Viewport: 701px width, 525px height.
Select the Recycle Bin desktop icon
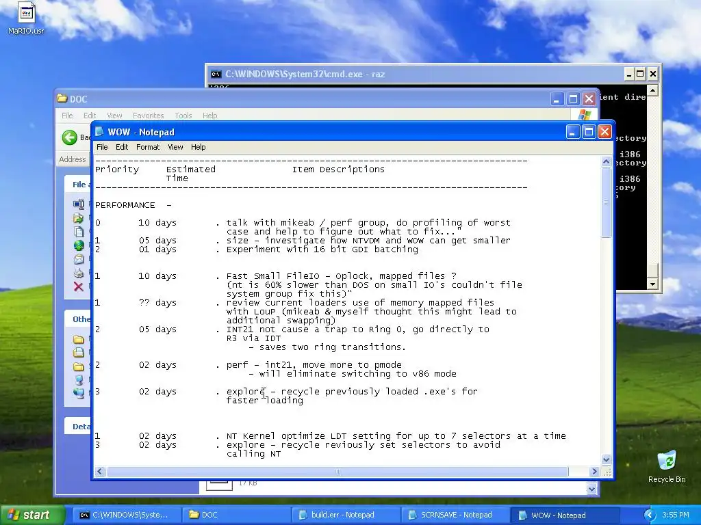(x=667, y=466)
